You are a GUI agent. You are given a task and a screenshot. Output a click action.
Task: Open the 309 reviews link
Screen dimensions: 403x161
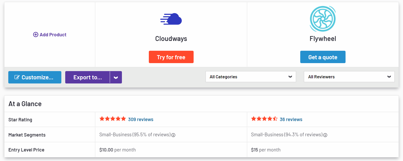pyautogui.click(x=141, y=120)
